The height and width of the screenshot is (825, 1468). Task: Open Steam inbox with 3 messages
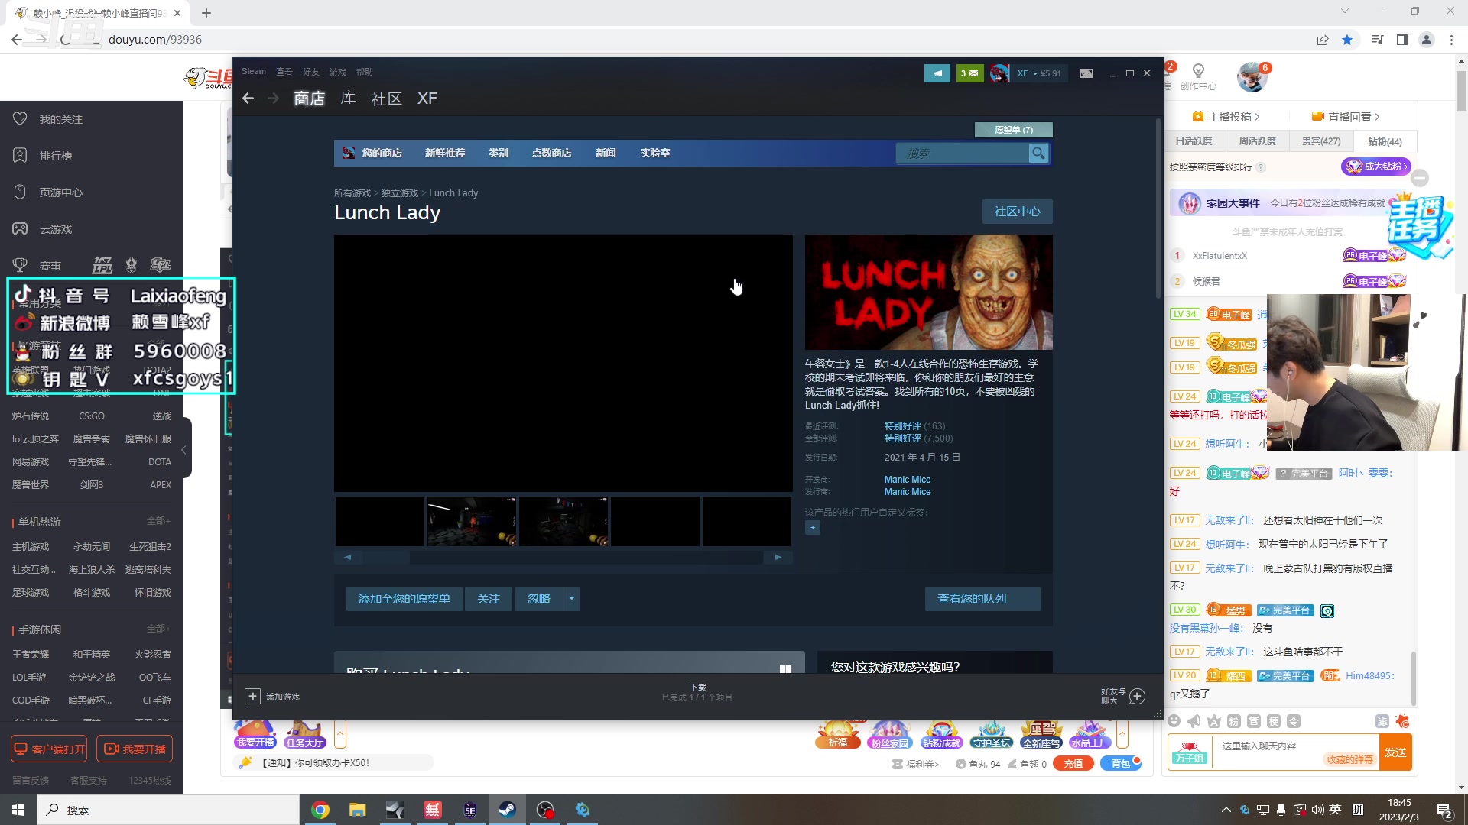point(969,73)
